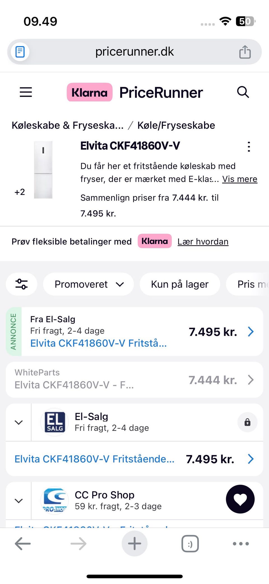The image size is (269, 584).
Task: Expand the CC Pro Shop details chevron
Action: click(18, 501)
